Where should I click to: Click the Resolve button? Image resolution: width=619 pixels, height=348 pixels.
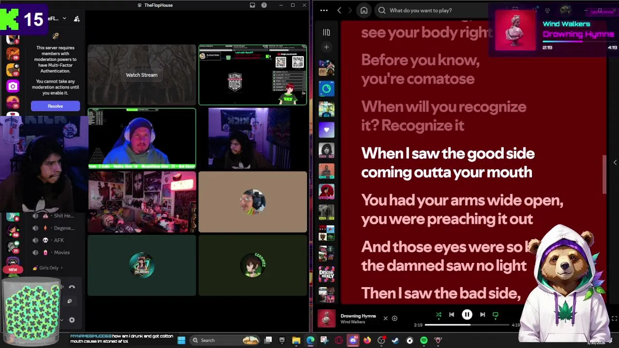[55, 106]
